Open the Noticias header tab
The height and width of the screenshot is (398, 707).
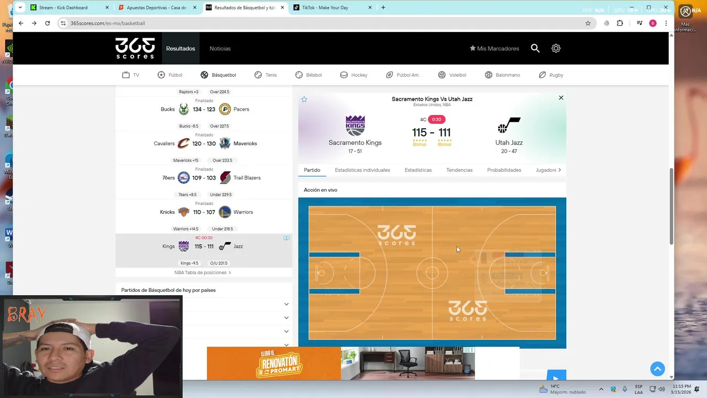pos(220,49)
